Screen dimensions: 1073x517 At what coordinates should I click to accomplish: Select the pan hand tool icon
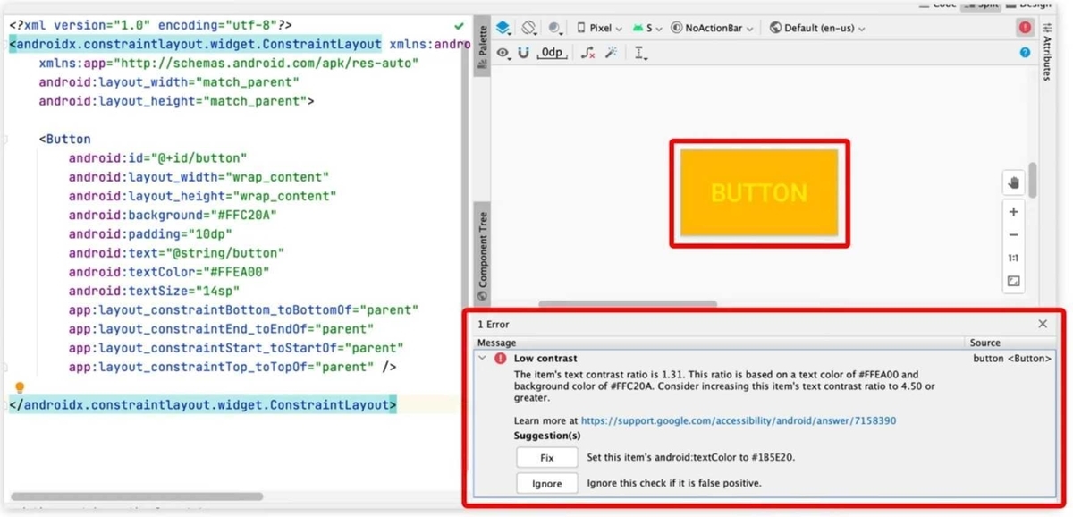(x=1014, y=182)
